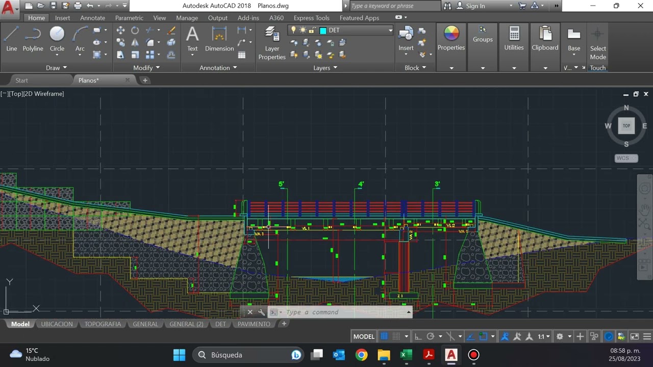Expand the Block panel

pos(415,68)
